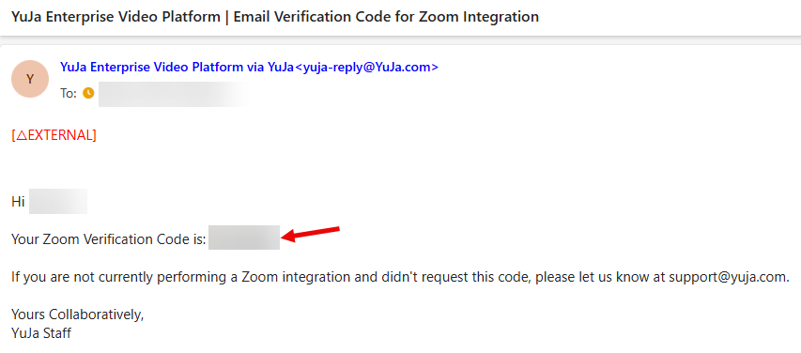
Task: Click the "Yours Collaboratively," closing line
Action: [x=78, y=315]
